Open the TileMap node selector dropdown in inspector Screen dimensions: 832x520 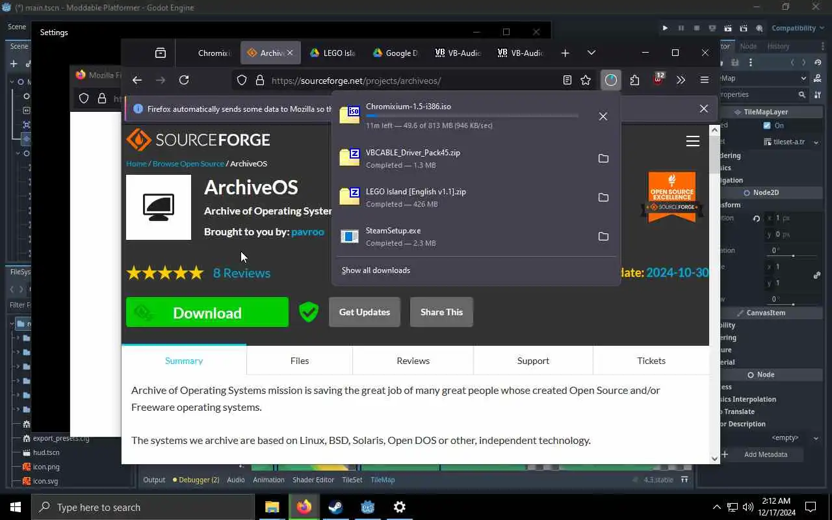click(803, 78)
